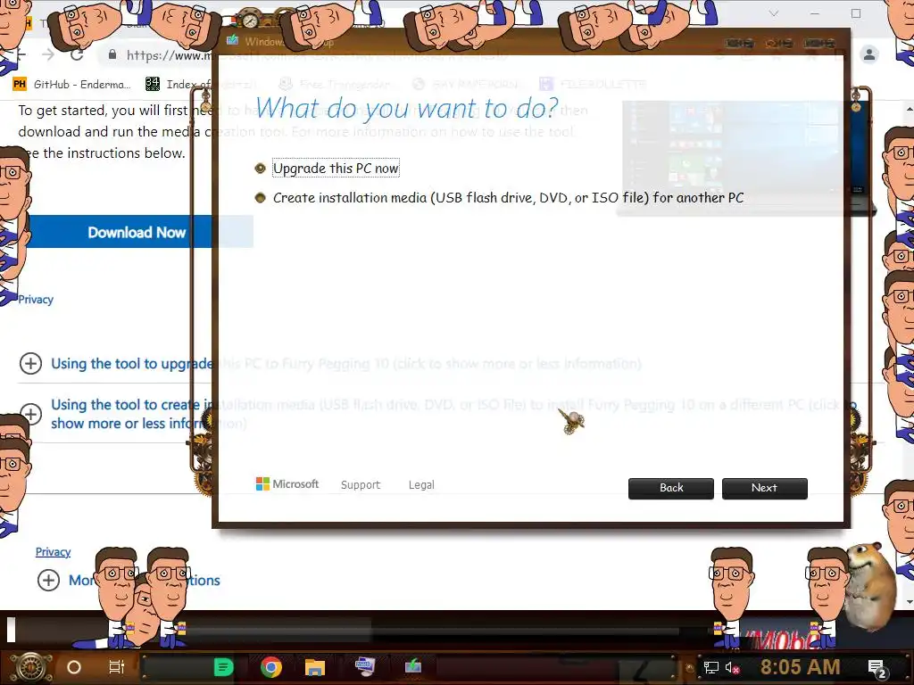Expand the More options plus icon

[x=48, y=580]
